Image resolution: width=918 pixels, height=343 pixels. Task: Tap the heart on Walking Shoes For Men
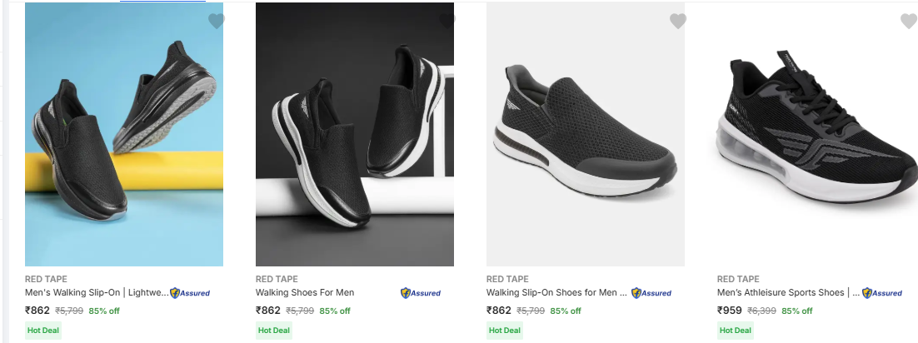[x=447, y=22]
